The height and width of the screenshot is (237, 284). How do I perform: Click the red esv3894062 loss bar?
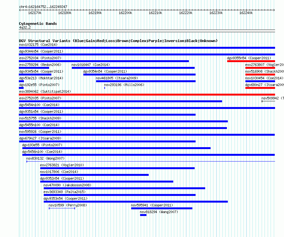(147, 95)
